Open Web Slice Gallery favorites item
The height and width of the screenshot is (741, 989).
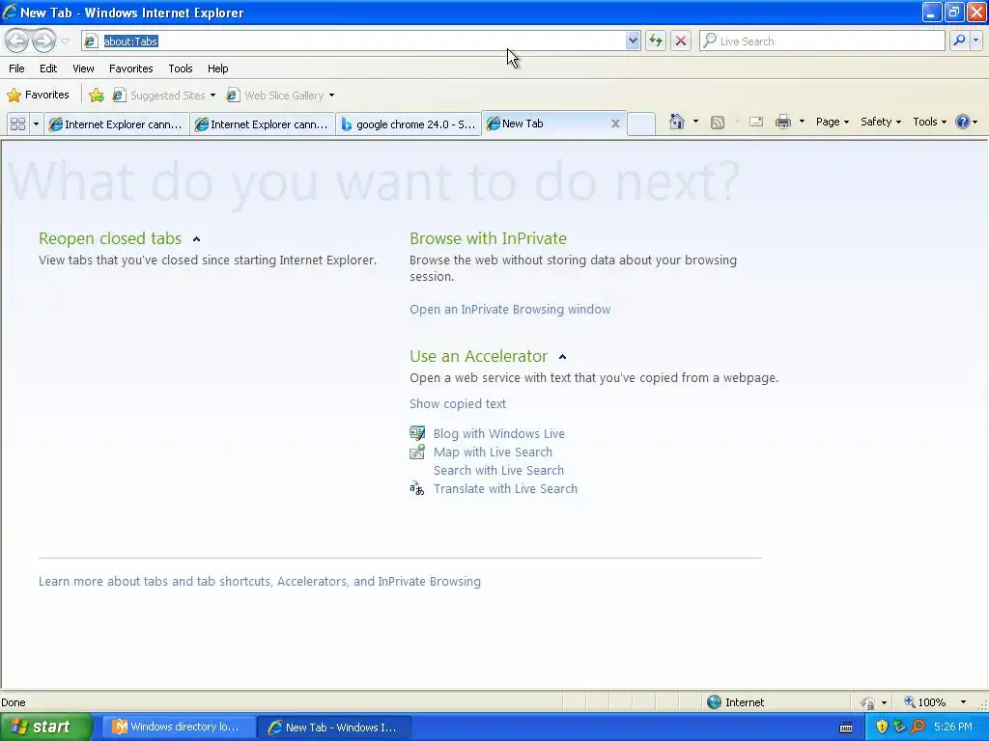pyautogui.click(x=281, y=96)
